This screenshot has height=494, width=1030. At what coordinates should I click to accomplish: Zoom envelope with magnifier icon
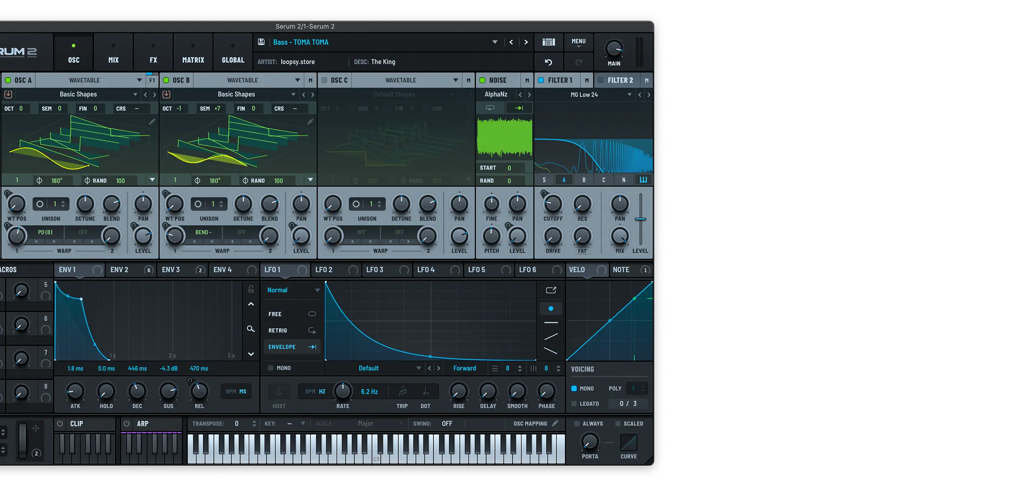pyautogui.click(x=250, y=329)
